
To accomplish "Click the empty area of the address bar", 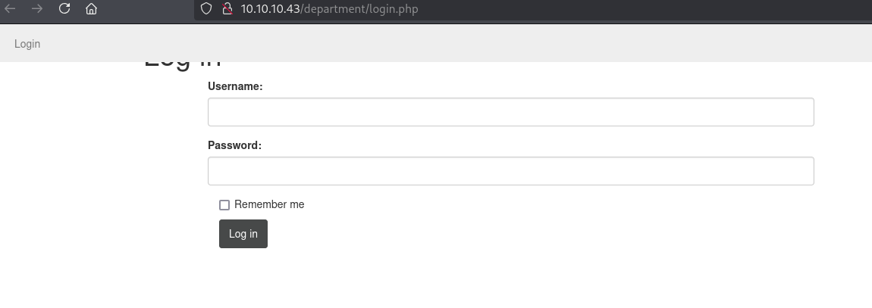I will coord(639,9).
